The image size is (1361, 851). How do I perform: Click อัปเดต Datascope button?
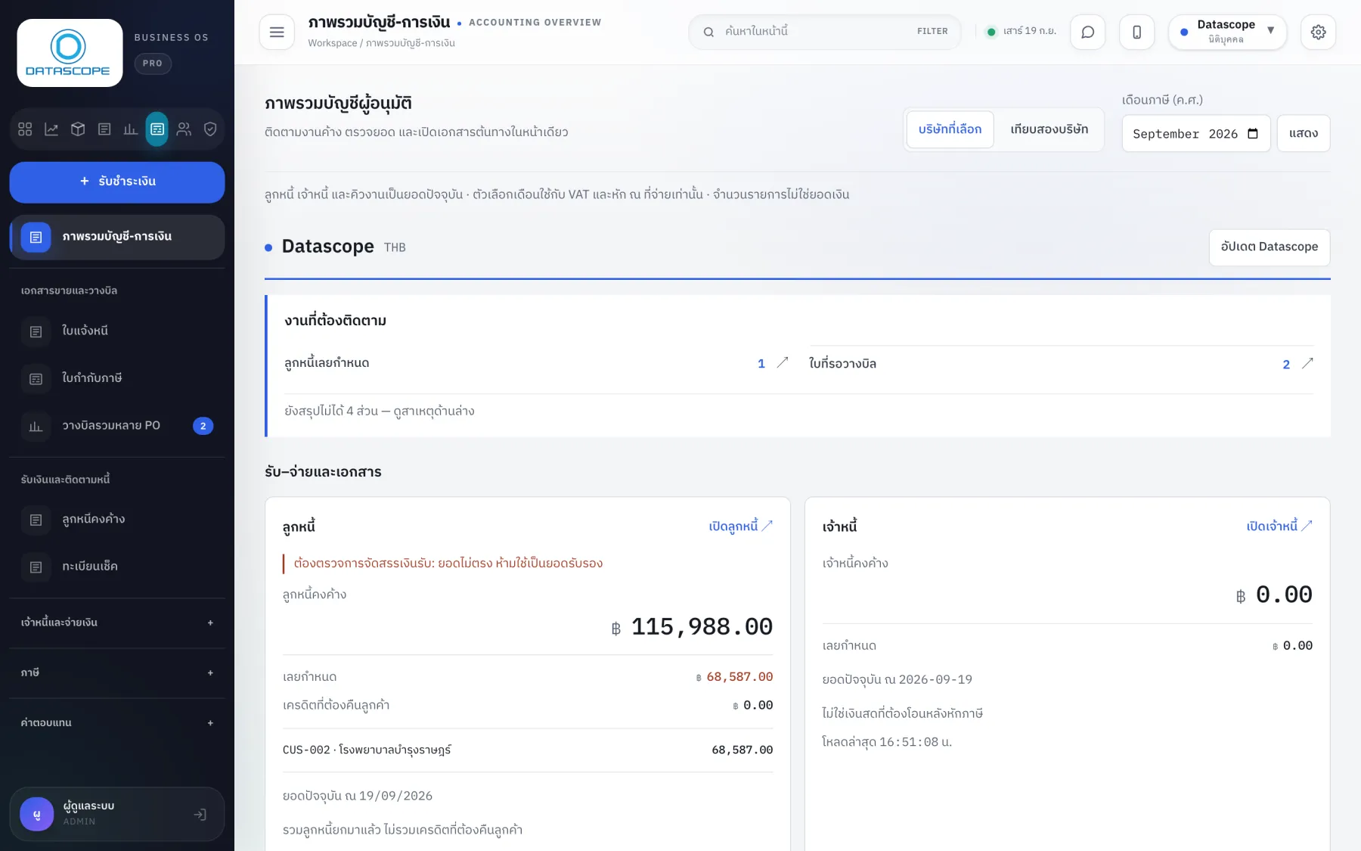pos(1270,247)
